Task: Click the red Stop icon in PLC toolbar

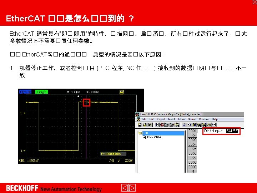Action: point(162,125)
